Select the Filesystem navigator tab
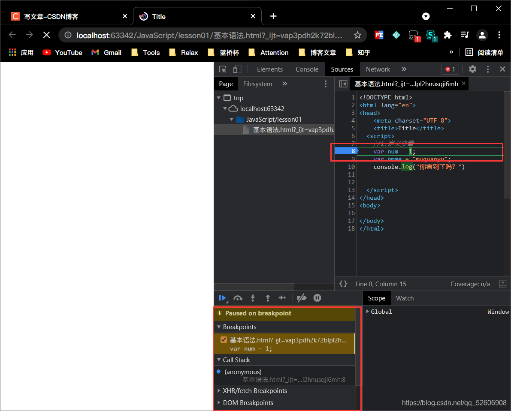Image resolution: width=511 pixels, height=411 pixels. point(257,84)
